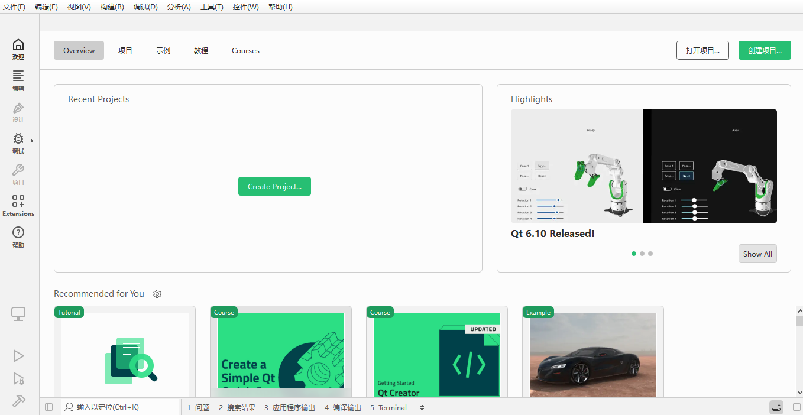Open the 欢迎 (Welcome) mode
Image resolution: width=803 pixels, height=415 pixels.
(18, 49)
